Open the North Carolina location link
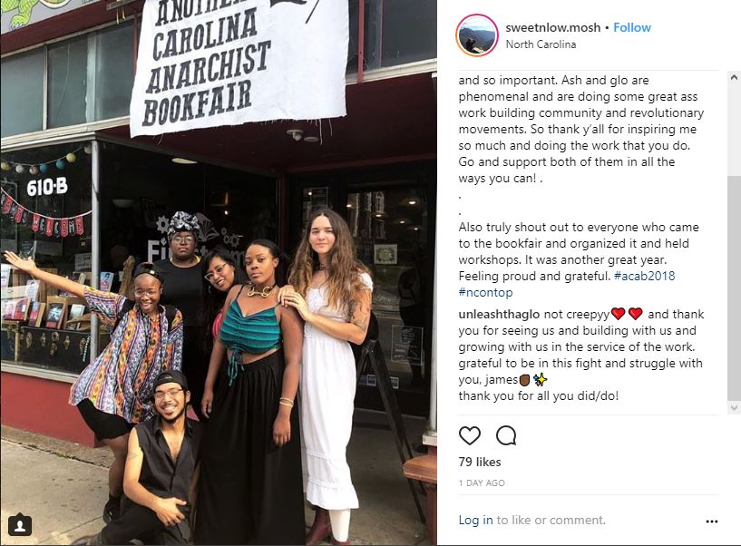 point(541,44)
